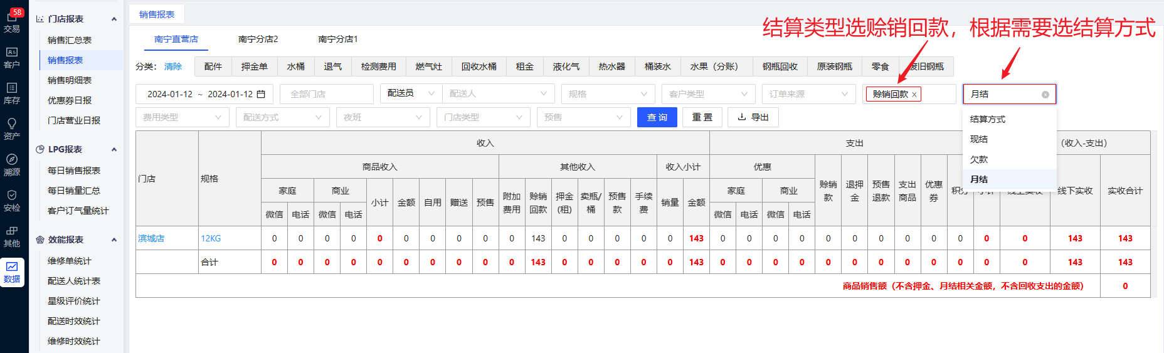1164x353 pixels.
Task: Filter by 回收水桶 category
Action: (479, 66)
